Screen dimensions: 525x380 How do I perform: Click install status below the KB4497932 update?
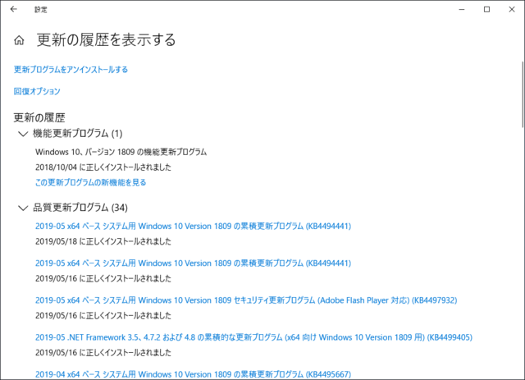click(103, 315)
